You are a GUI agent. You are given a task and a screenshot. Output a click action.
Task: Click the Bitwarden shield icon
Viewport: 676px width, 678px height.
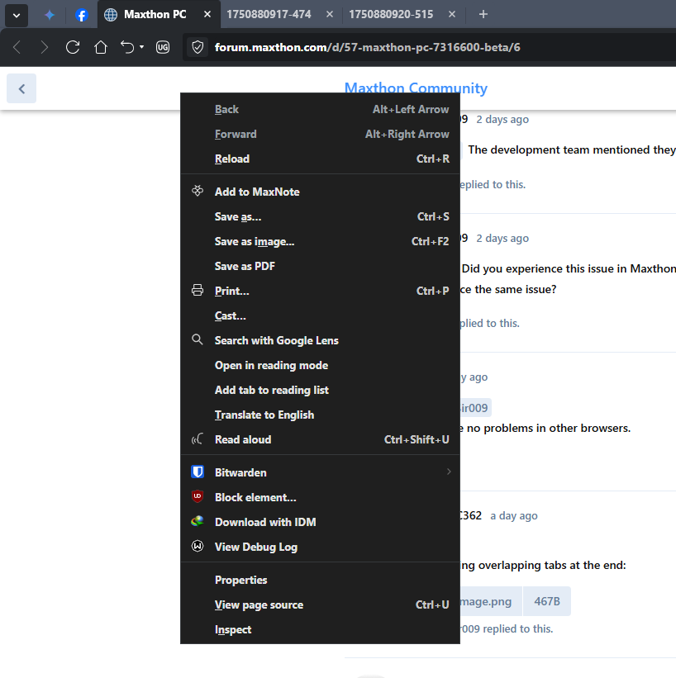(198, 472)
